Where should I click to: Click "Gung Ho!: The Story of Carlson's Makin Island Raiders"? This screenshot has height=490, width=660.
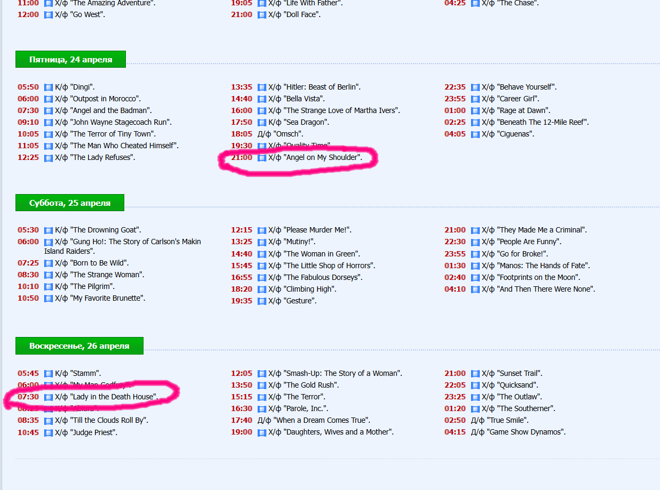click(x=123, y=246)
